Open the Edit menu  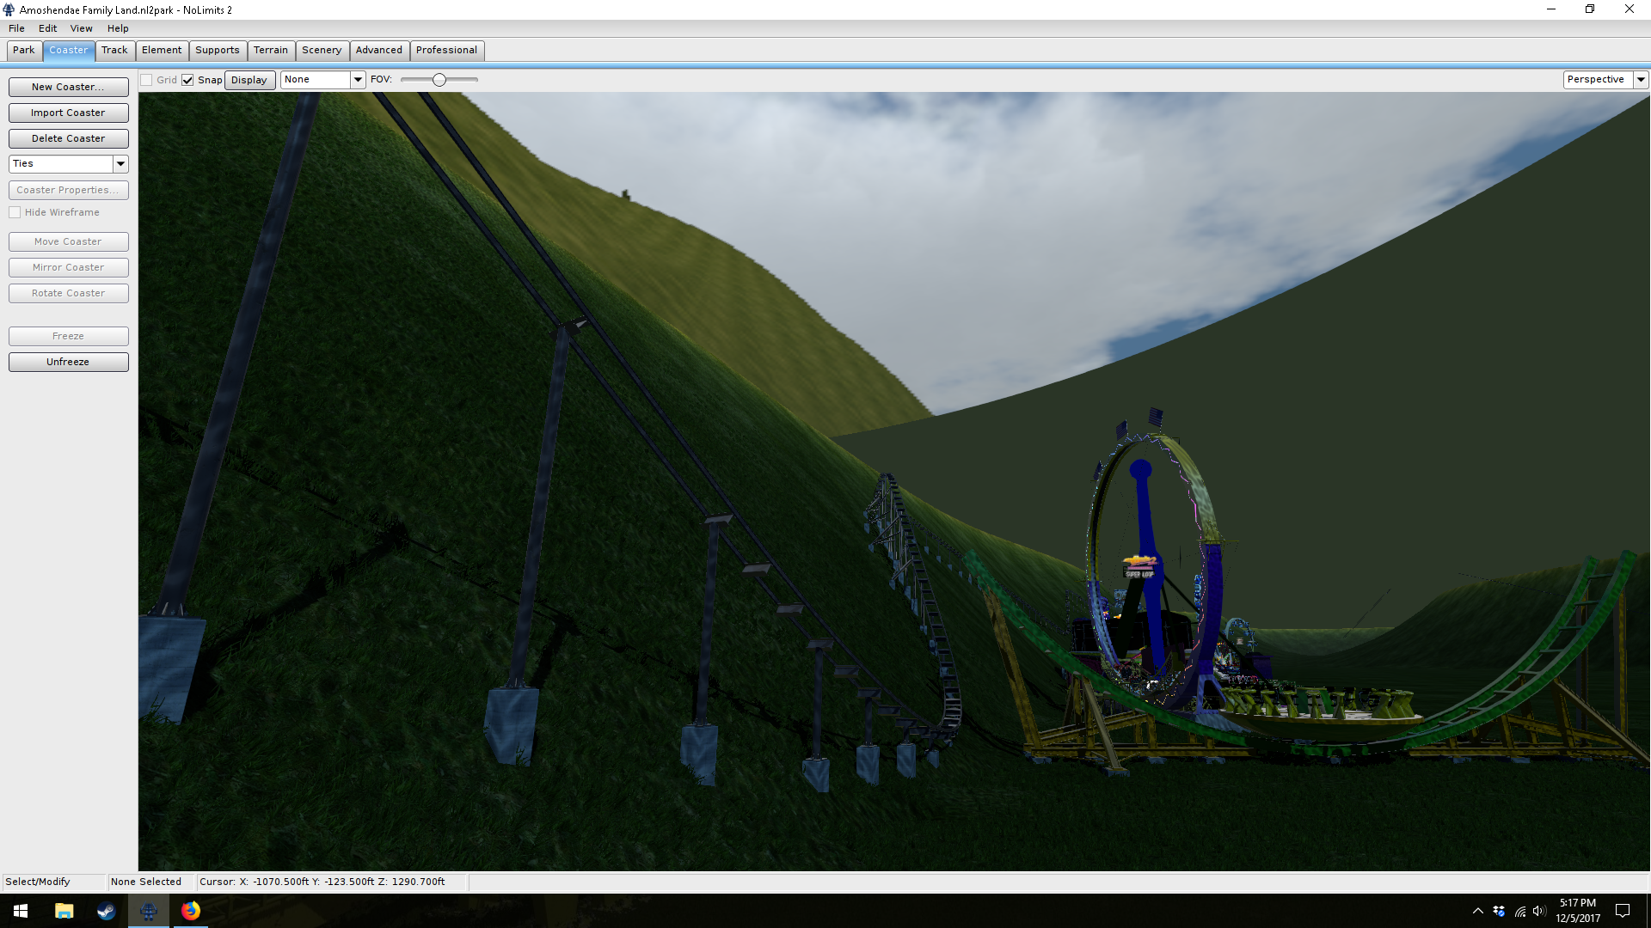pyautogui.click(x=47, y=28)
